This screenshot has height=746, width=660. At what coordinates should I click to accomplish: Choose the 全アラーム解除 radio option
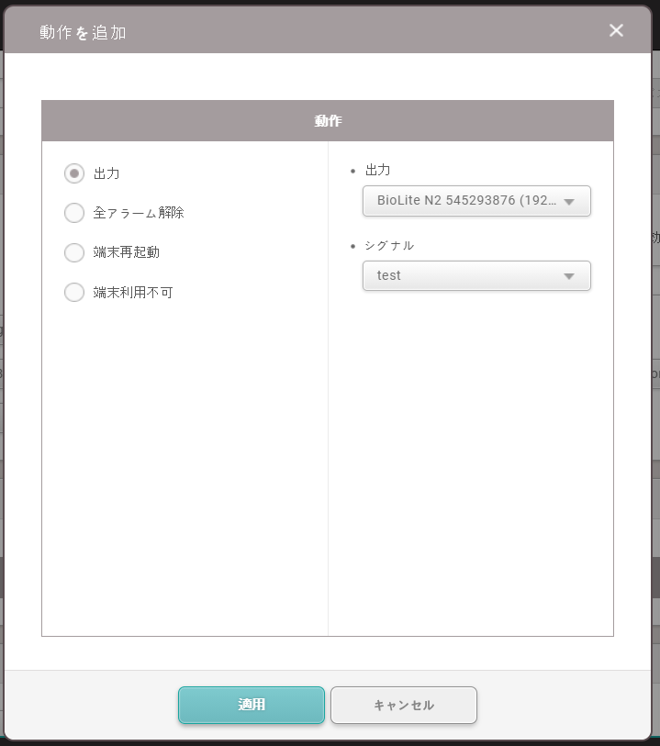pos(74,213)
